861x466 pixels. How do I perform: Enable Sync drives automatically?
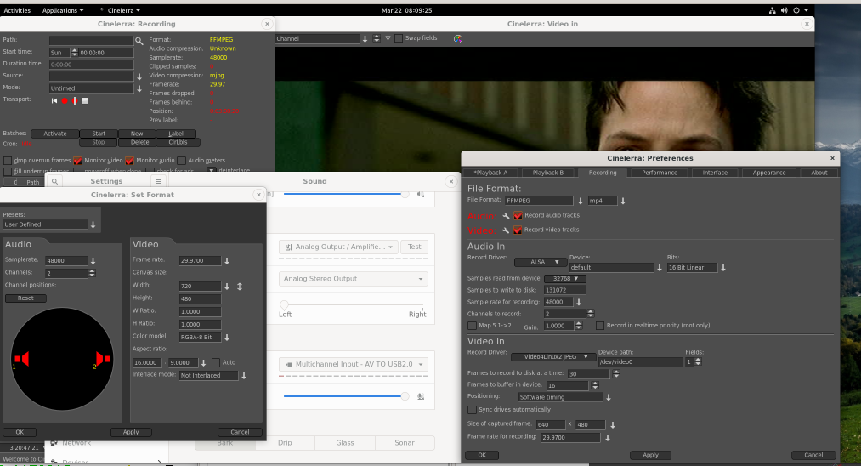(x=473, y=410)
